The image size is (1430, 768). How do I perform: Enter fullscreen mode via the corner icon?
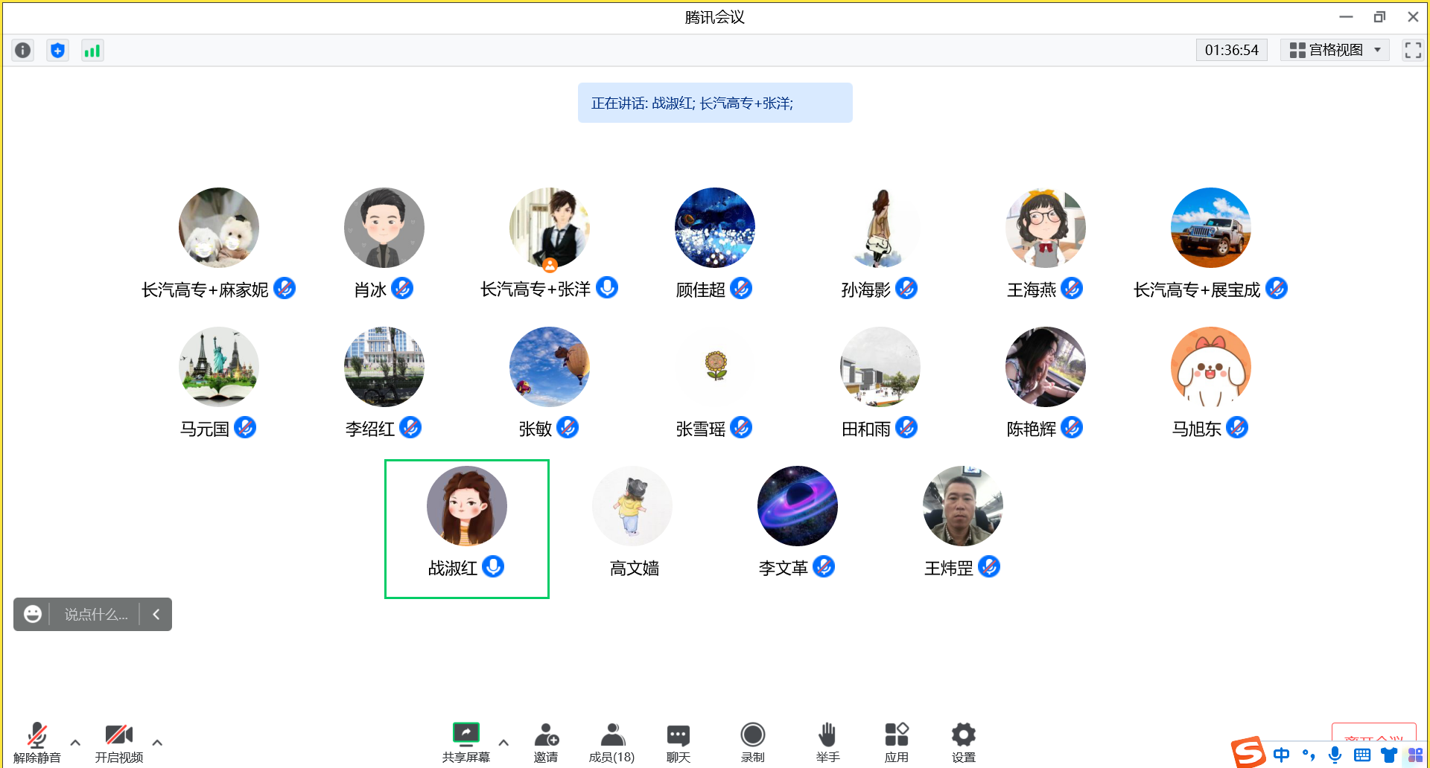1413,50
